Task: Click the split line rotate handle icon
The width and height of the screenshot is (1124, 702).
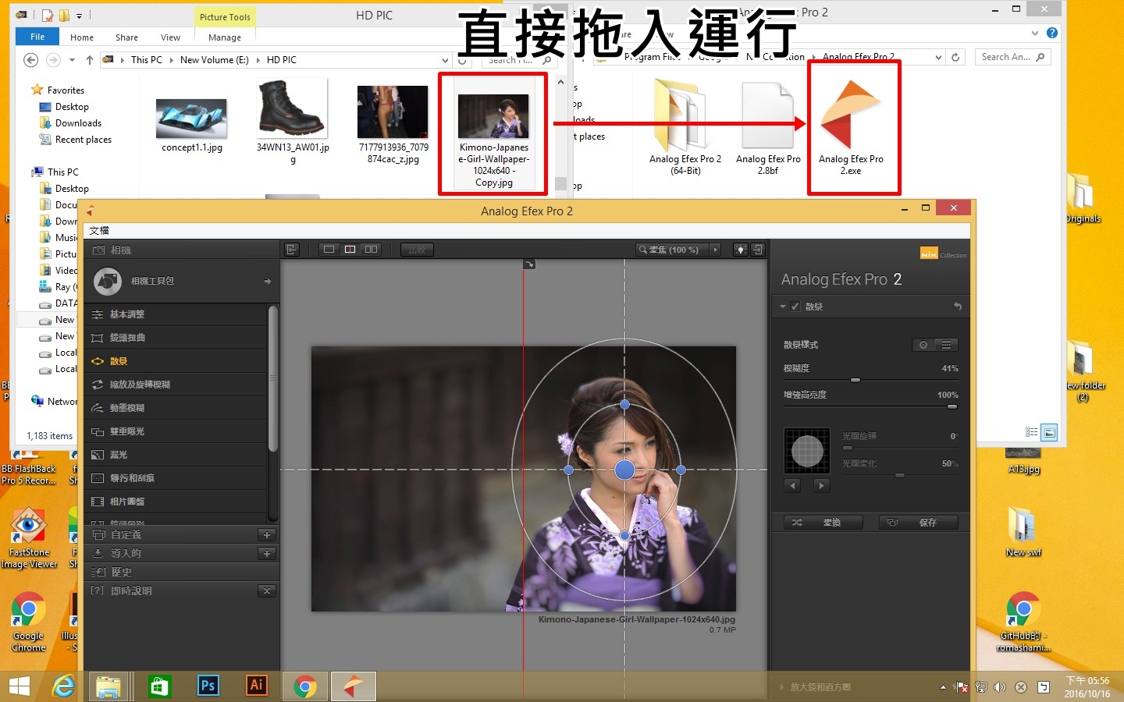Action: (x=529, y=264)
